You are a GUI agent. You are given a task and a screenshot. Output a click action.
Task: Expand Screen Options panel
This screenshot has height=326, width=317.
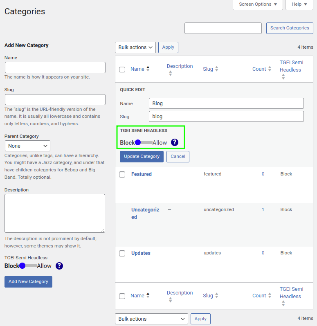[x=258, y=4]
